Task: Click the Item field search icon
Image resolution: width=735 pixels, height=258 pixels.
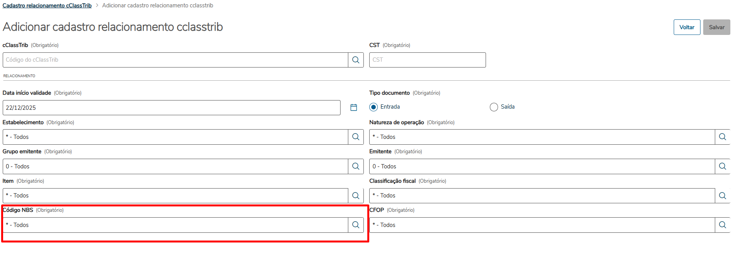Action: tap(356, 196)
